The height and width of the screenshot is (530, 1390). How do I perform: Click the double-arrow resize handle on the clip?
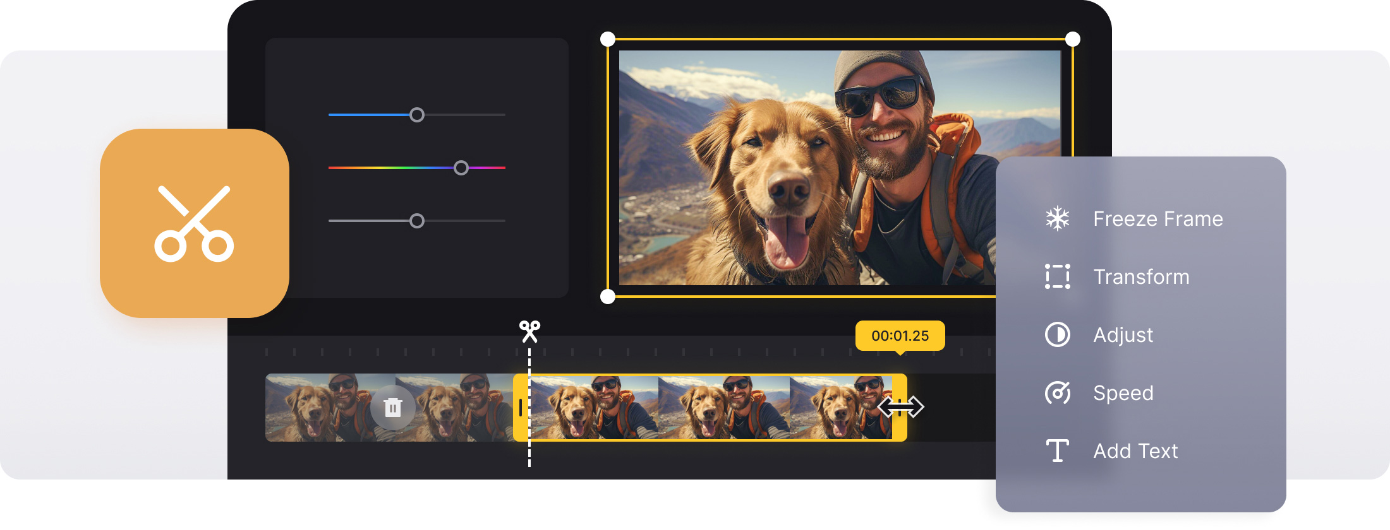(x=901, y=408)
